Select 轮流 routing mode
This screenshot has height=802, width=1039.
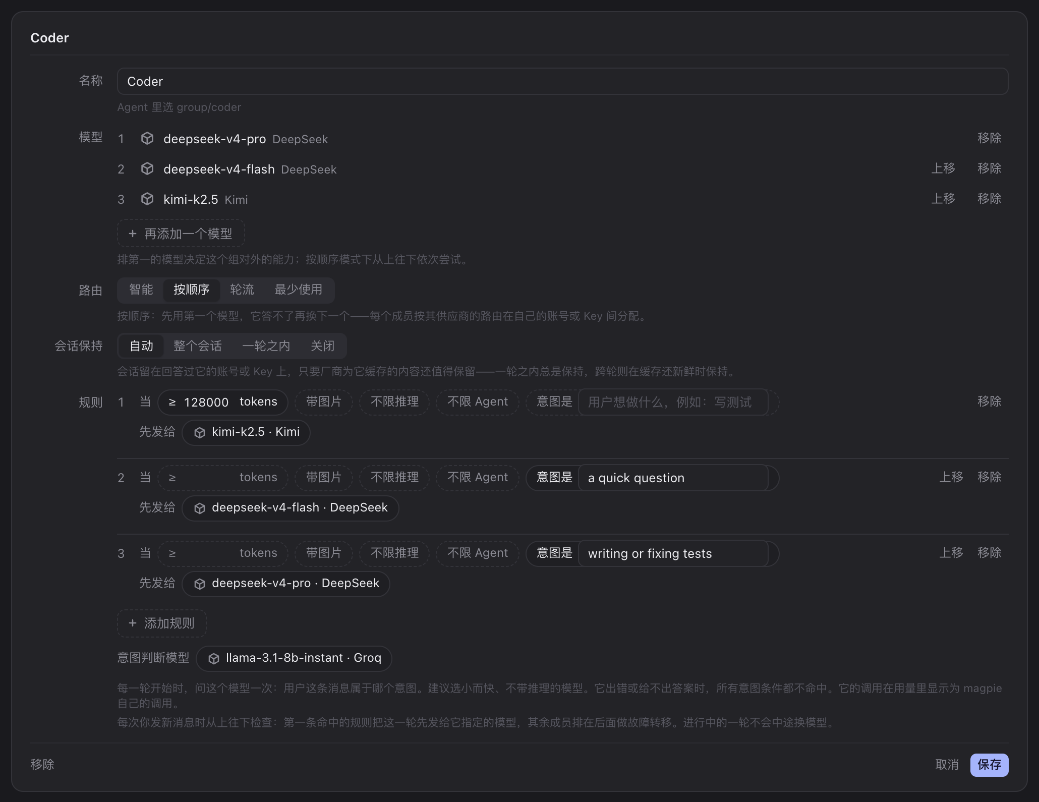(x=242, y=290)
